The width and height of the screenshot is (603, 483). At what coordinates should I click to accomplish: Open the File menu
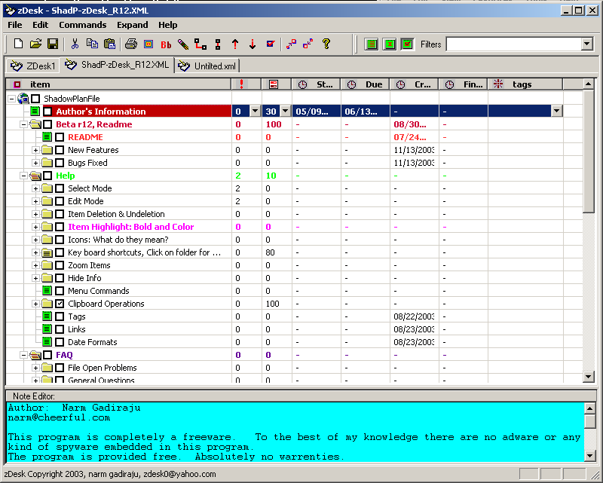15,25
